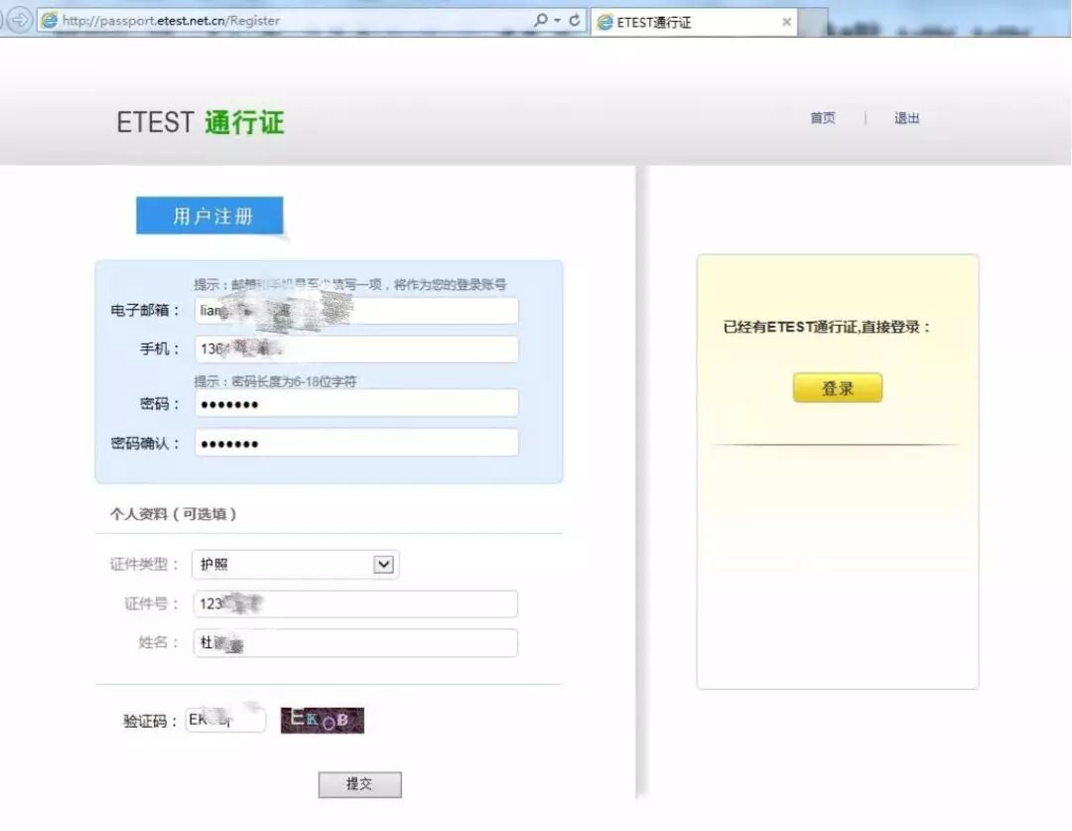The width and height of the screenshot is (1072, 831).
Task: Click the search magnifier in address bar
Action: [541, 20]
